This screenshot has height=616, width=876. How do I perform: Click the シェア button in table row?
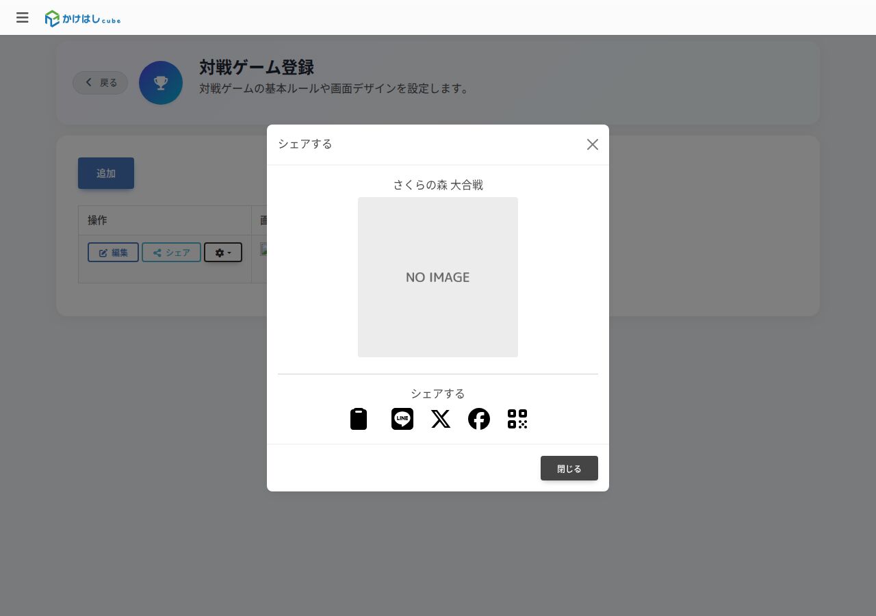[171, 253]
